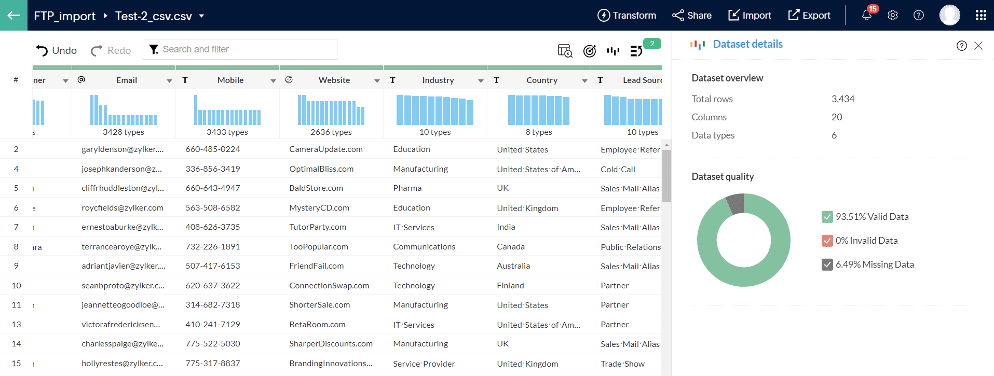The width and height of the screenshot is (994, 376).
Task: Open the Test-2_csv.csv dataset dropdown
Action: tap(201, 16)
